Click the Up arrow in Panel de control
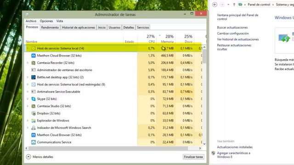Screen dimensions: 294x165 point(234,5)
